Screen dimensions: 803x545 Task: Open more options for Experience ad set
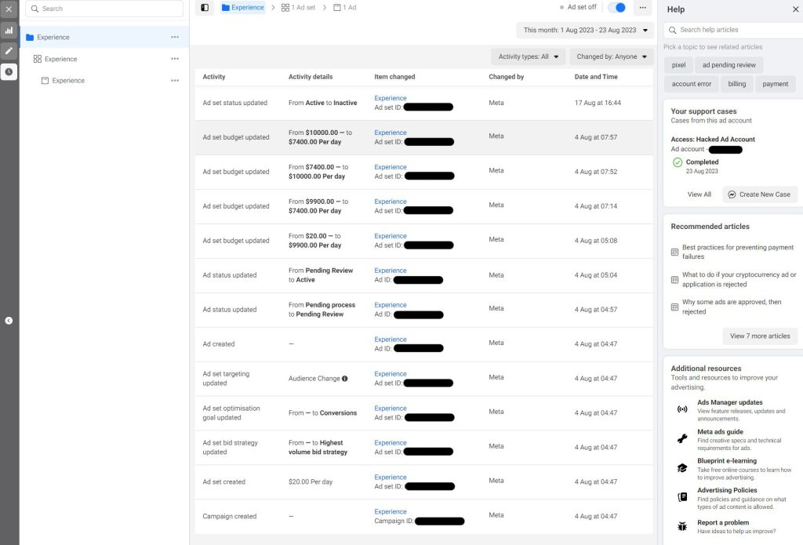[x=175, y=59]
